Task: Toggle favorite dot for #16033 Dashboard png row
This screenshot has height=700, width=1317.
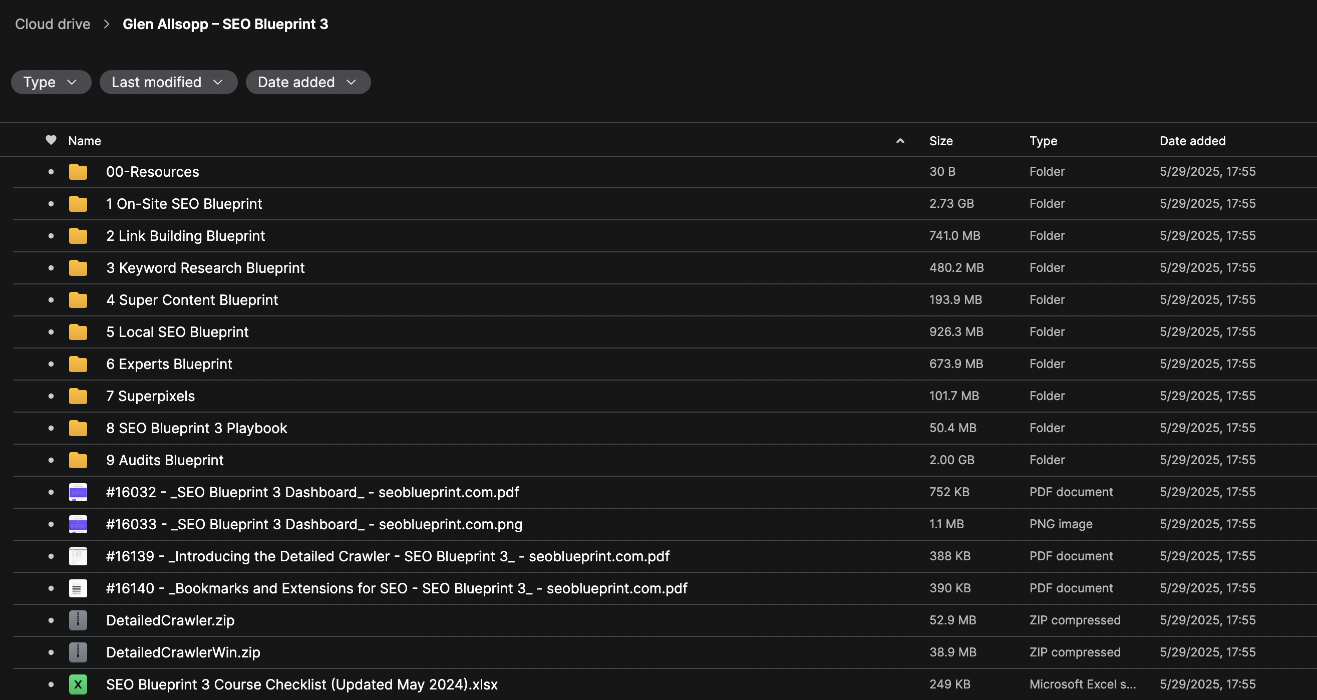Action: [51, 524]
